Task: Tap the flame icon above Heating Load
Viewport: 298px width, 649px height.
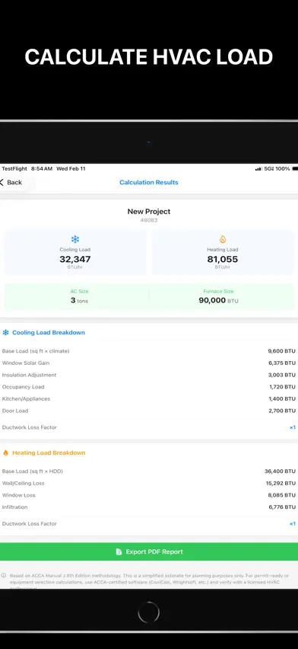Action: (x=223, y=239)
